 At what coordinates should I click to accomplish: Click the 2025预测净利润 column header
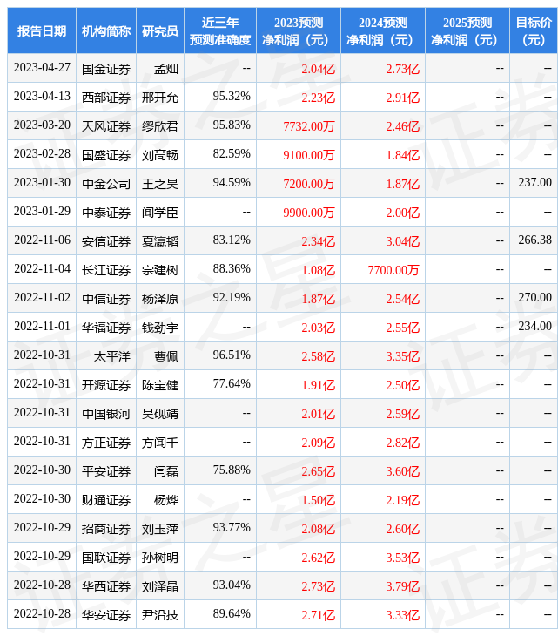pos(467,31)
